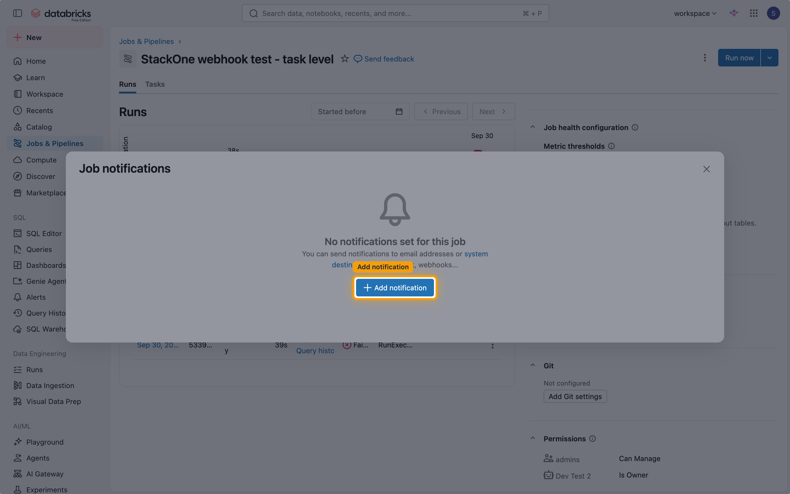Toggle the sidebar collapse icon
Screen dimensions: 790x494
[17, 13]
